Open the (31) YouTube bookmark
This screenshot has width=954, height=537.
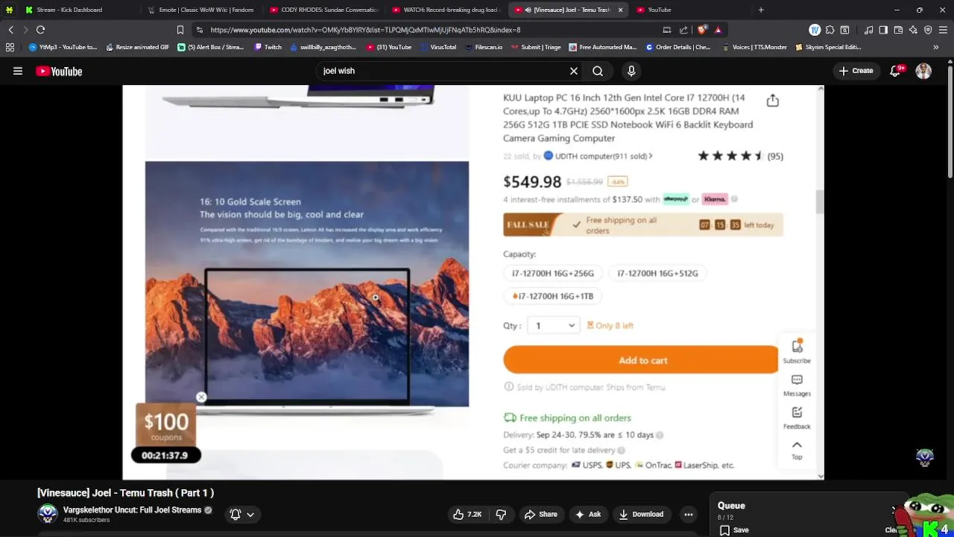[389, 47]
